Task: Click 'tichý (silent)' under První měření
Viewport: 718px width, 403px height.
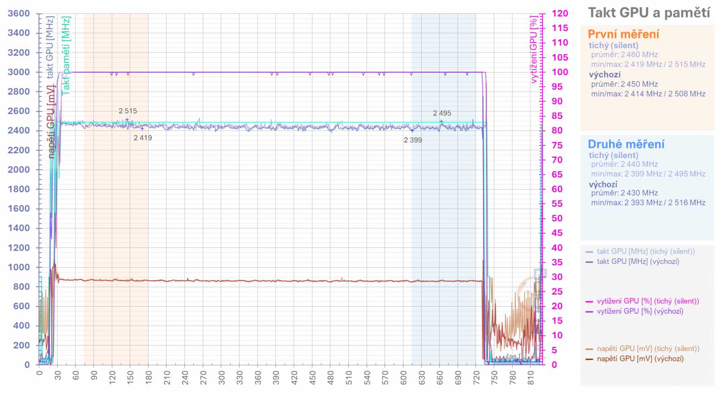Action: 613,45
